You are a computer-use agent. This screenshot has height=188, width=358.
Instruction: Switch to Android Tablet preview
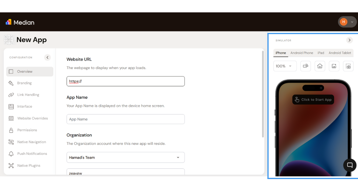(340, 53)
